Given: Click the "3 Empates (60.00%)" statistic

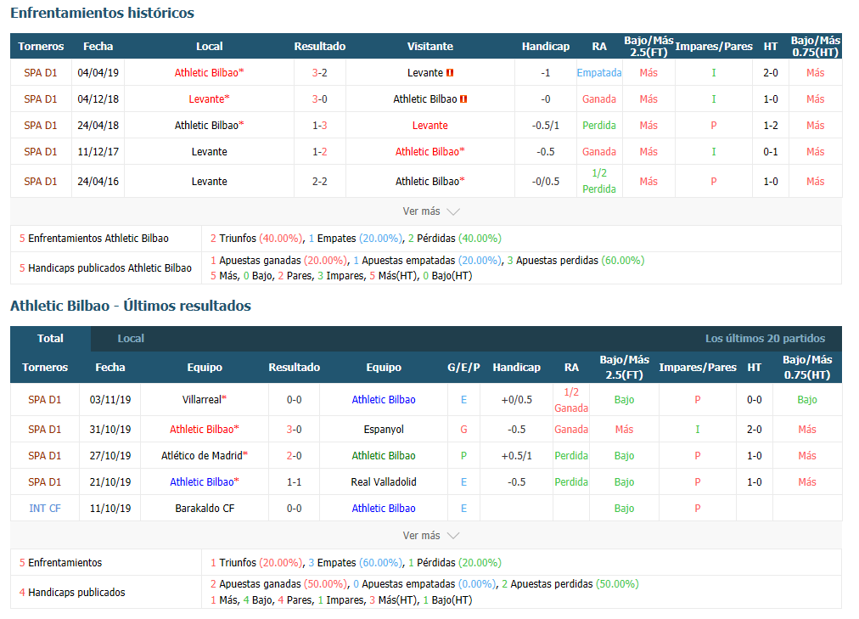Looking at the screenshot, I should pos(356,563).
